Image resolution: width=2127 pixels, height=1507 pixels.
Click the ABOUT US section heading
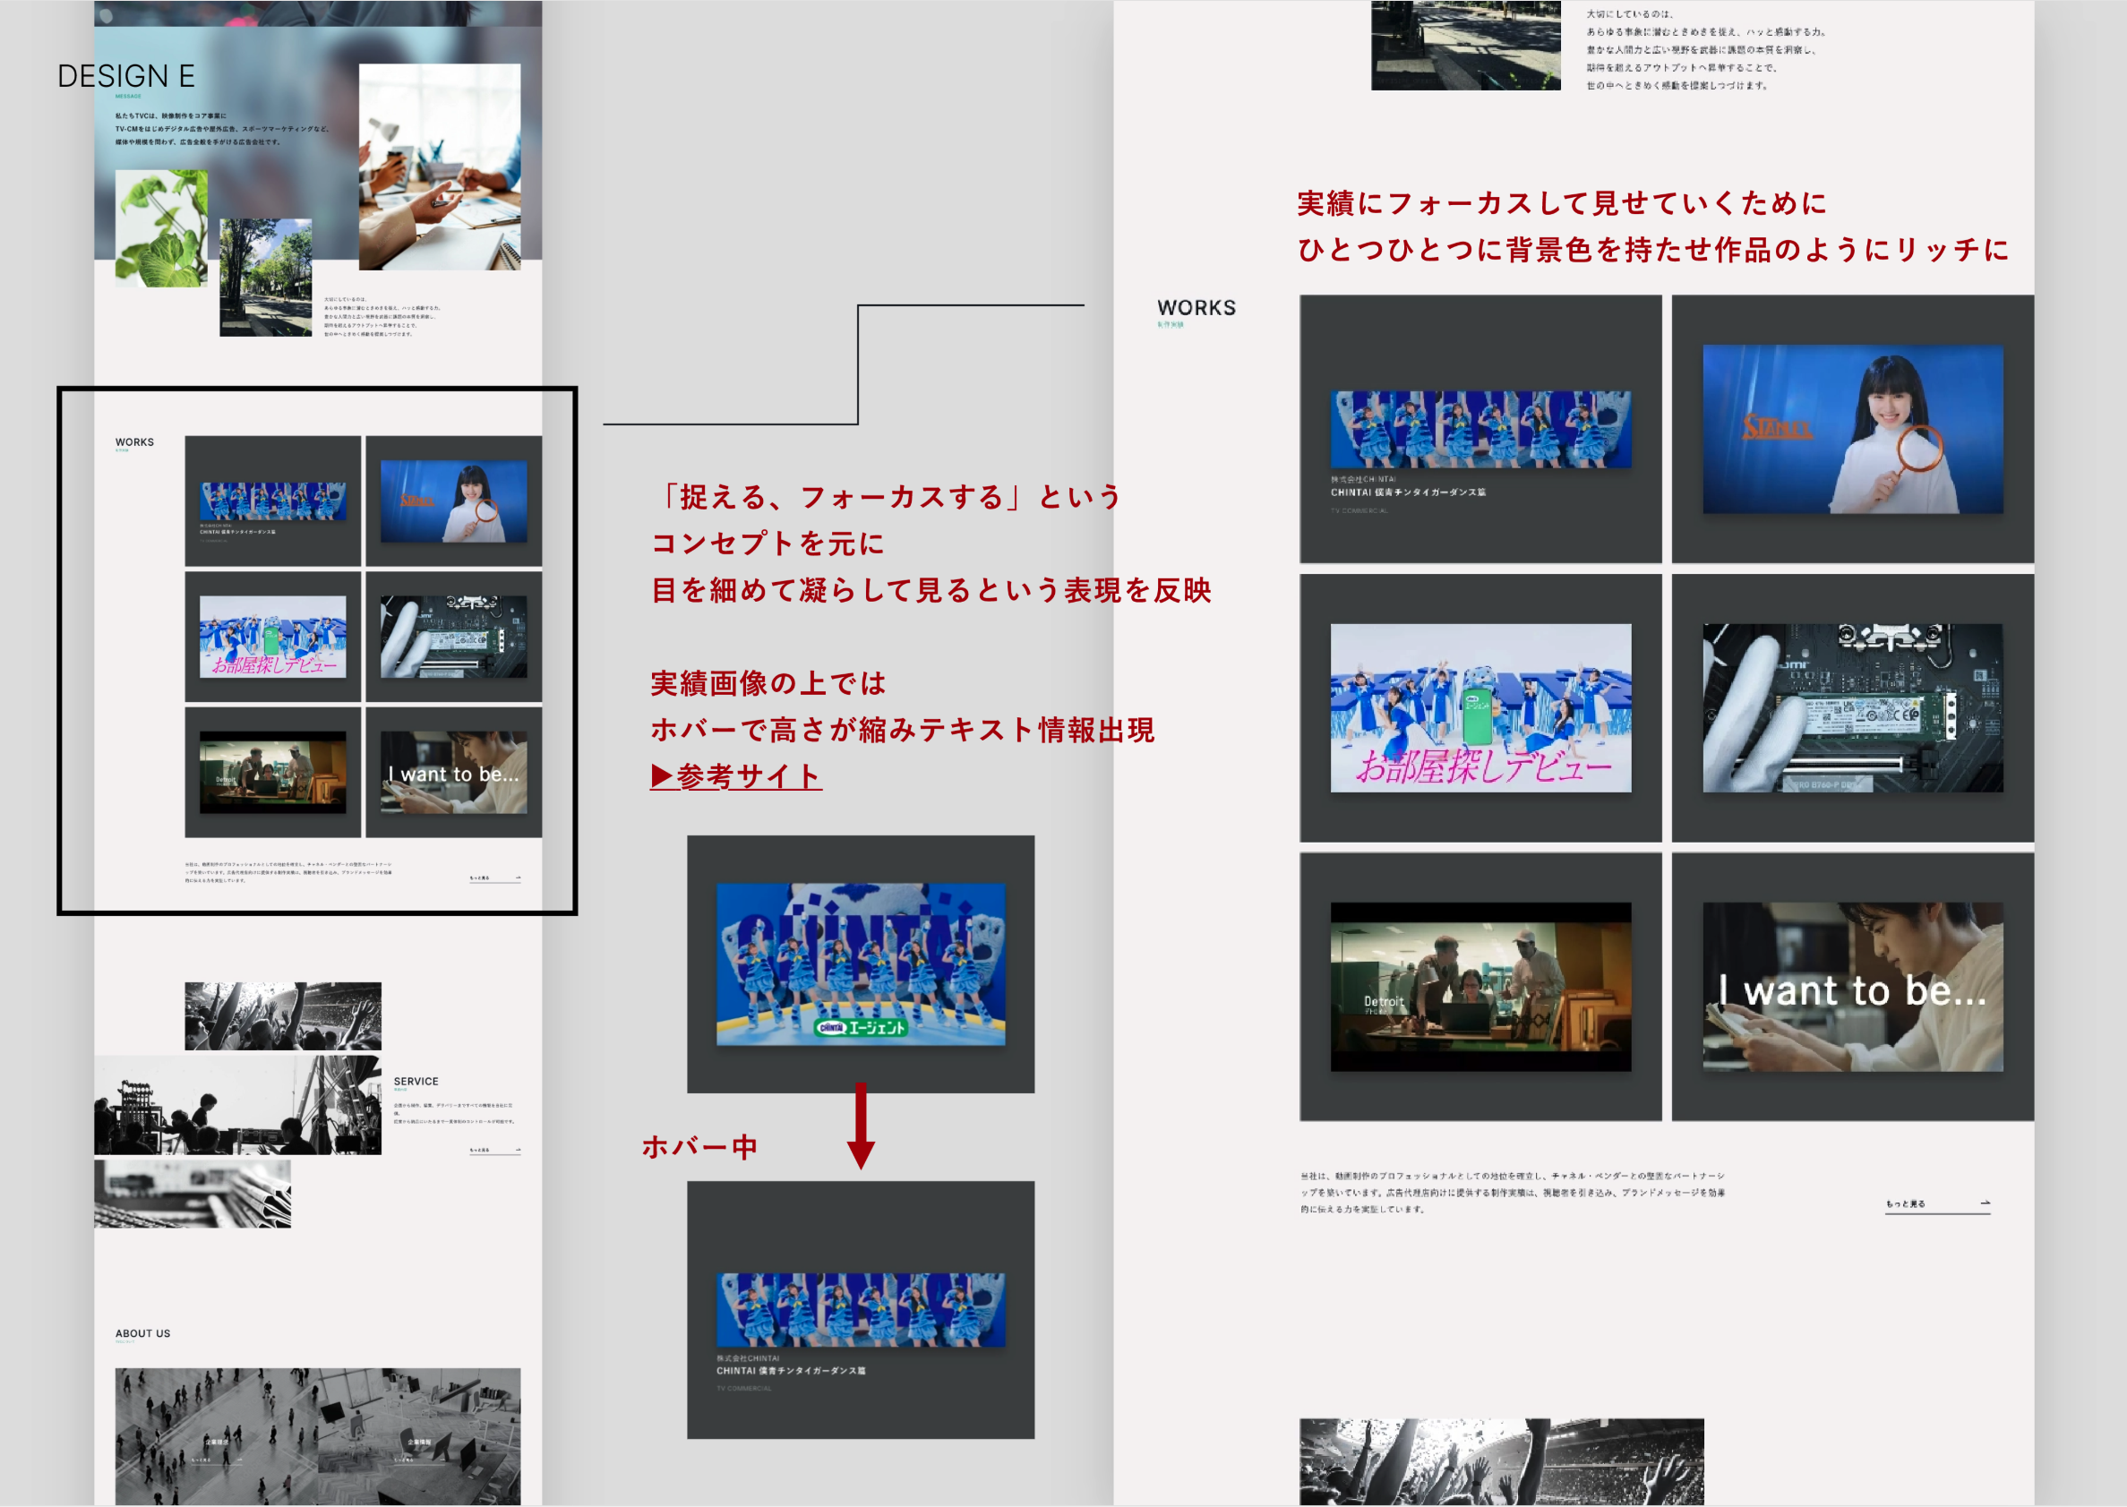point(143,1333)
